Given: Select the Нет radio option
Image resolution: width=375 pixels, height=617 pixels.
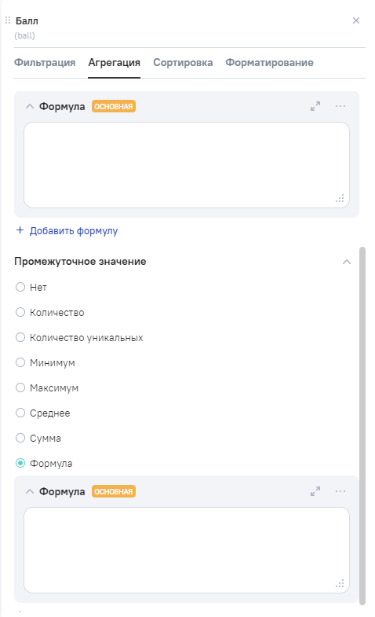Looking at the screenshot, I should (20, 287).
